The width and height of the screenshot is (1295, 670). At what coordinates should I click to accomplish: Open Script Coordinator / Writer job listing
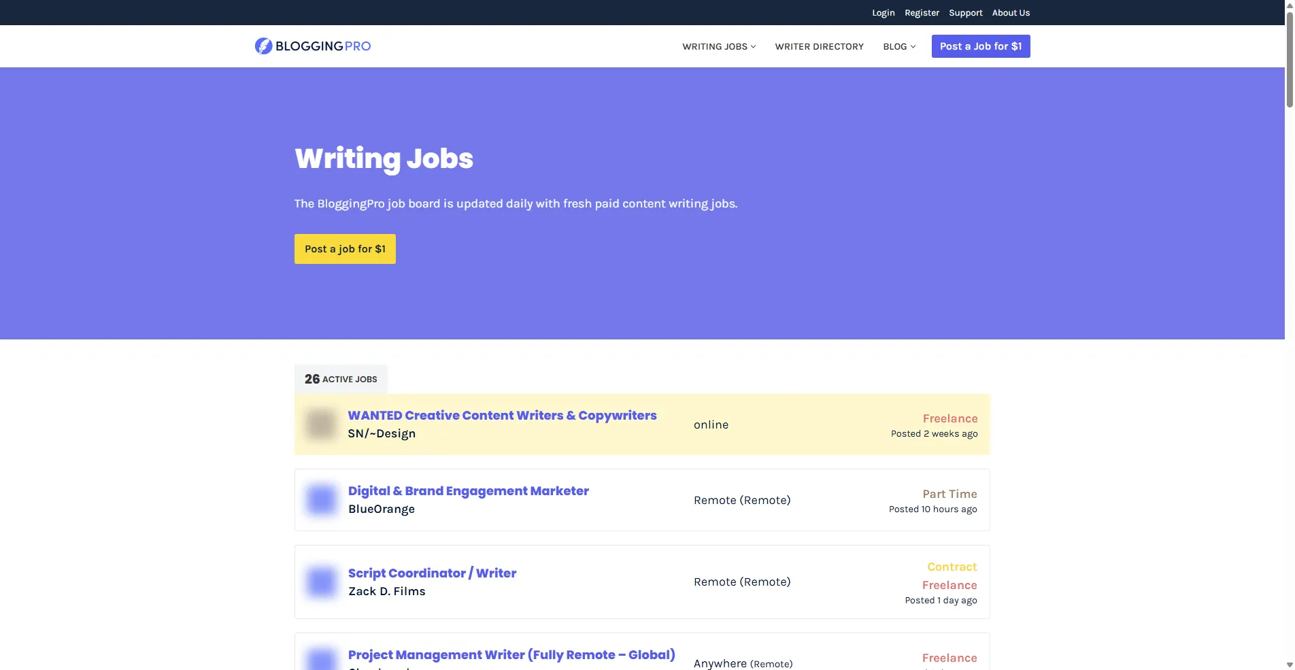[433, 573]
